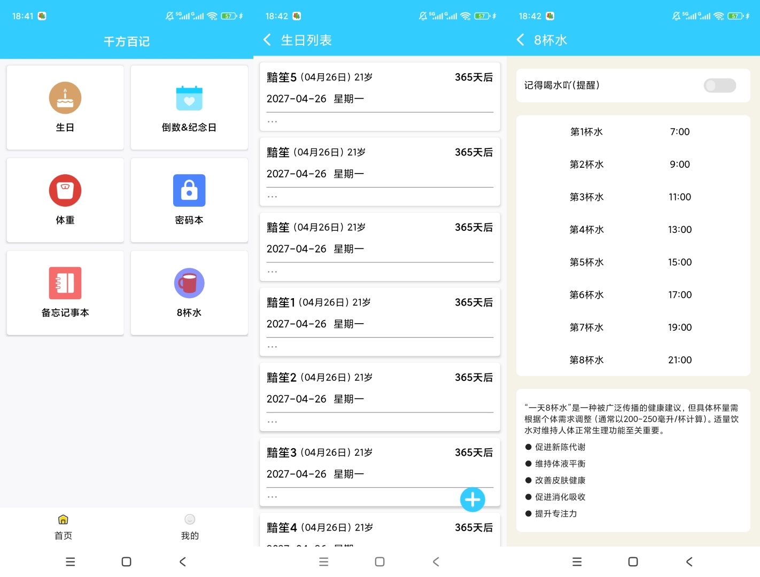Open the 8杯水 cup icon
Screen dimensions: 760x577
pos(189,283)
